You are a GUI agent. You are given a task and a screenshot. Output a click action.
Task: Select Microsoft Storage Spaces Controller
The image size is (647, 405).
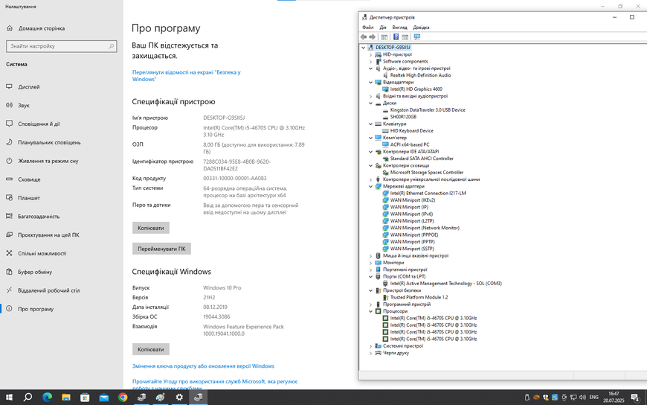click(427, 172)
